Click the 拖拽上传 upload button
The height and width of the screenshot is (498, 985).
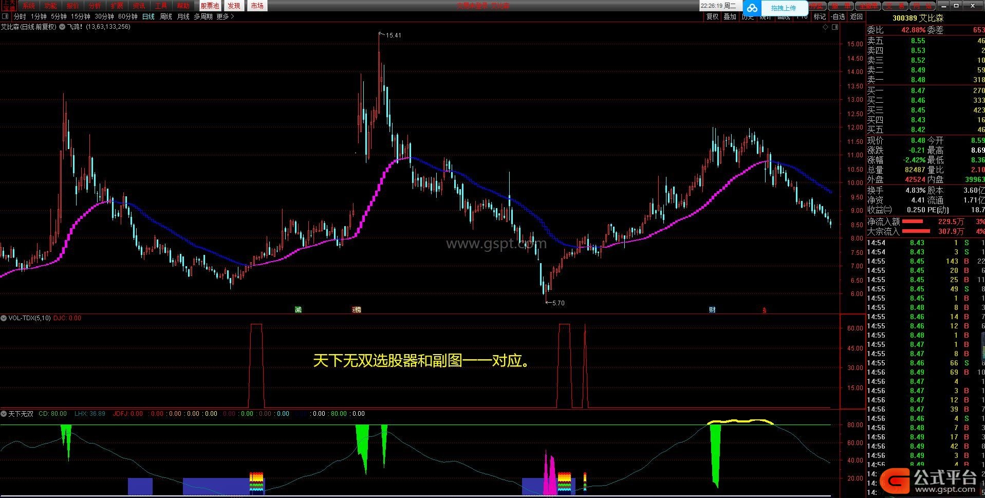[783, 8]
